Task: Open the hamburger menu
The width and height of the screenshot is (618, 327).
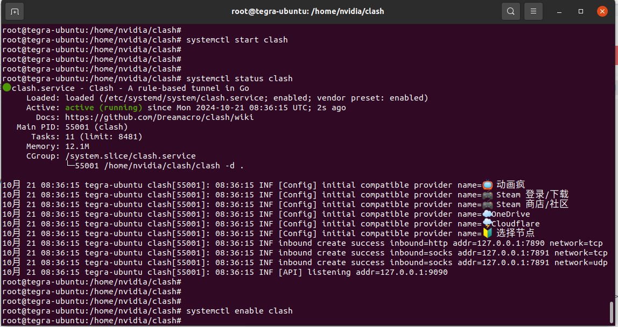Action: [x=533, y=11]
